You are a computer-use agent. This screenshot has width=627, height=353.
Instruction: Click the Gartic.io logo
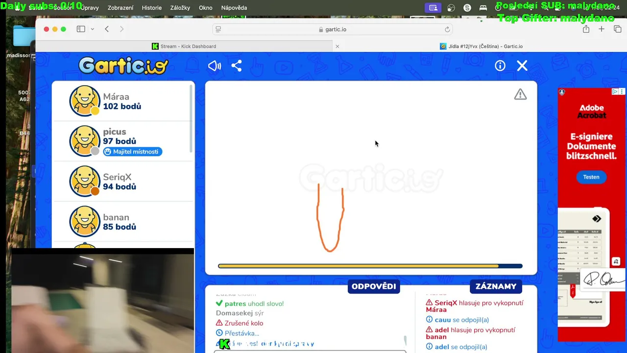point(123,66)
